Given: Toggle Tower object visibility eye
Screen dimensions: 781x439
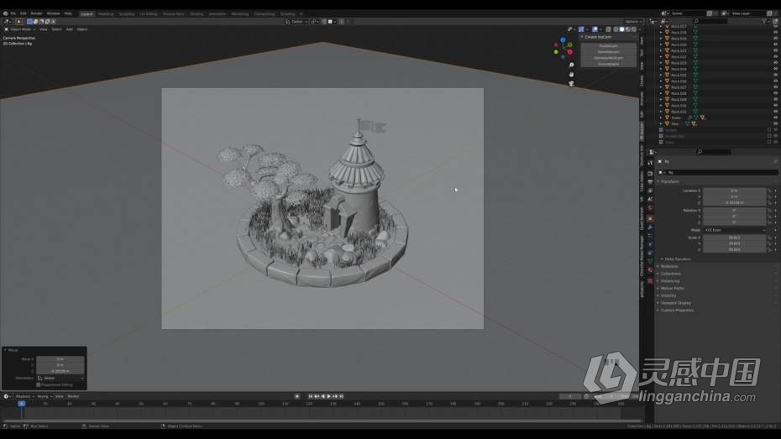Looking at the screenshot, I should [775, 118].
